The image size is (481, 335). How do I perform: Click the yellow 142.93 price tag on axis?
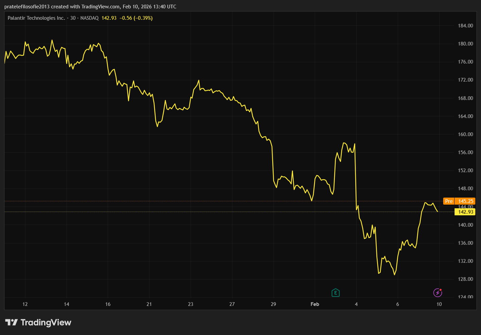click(465, 212)
